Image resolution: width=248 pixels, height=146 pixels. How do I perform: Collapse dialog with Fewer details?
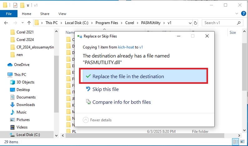97,120
